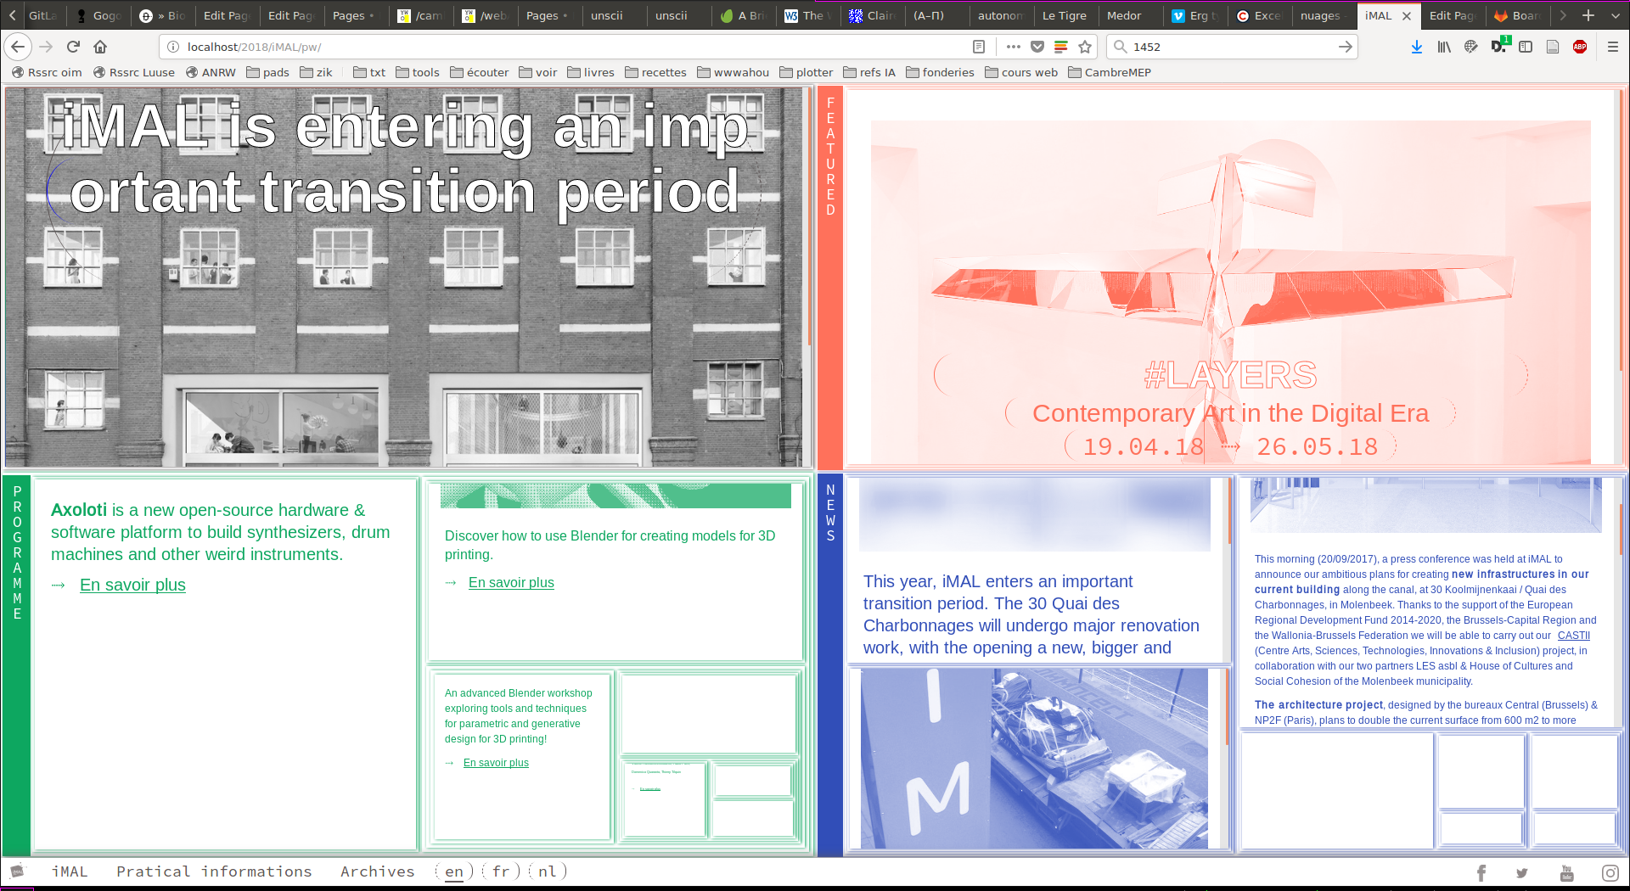Viewport: 1630px width, 891px height.
Task: Toggle reader view in the address bar
Action: tap(979, 47)
